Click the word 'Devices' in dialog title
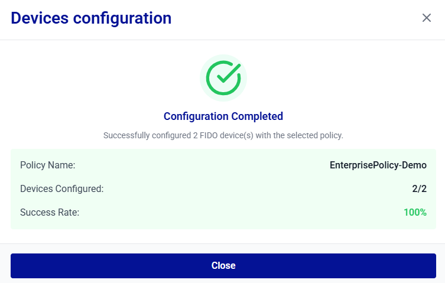 39,18
